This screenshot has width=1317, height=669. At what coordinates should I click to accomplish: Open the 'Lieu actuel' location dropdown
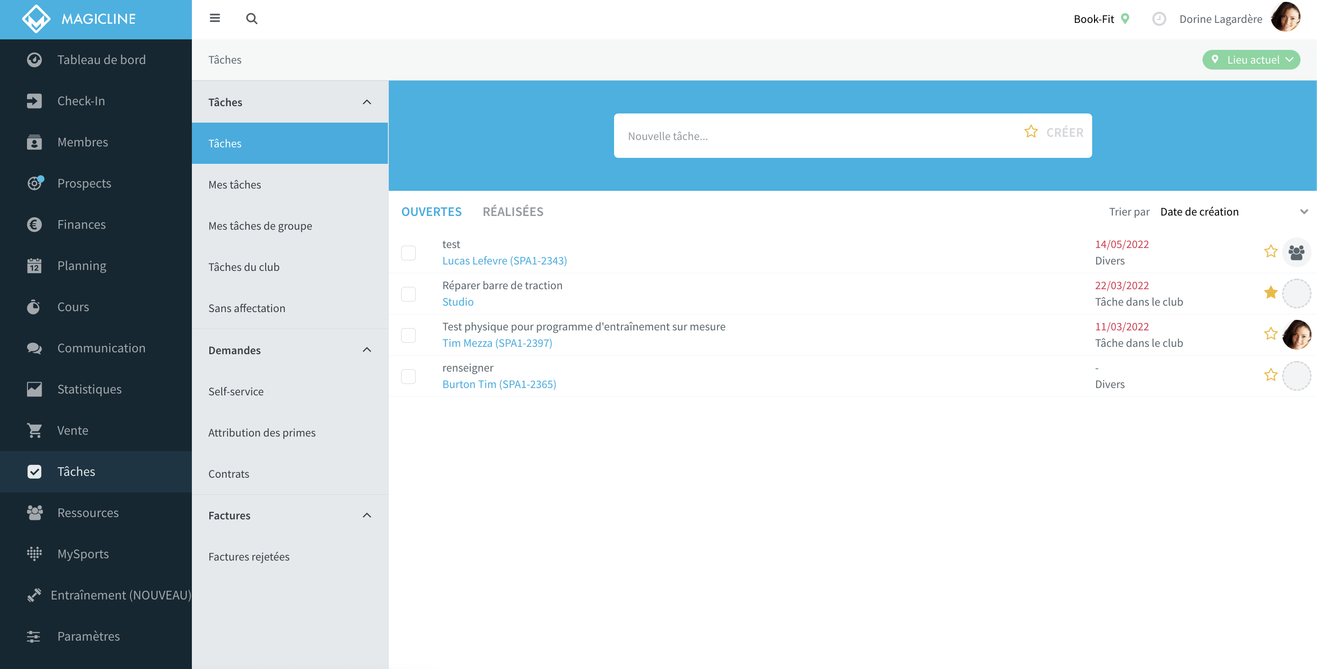pyautogui.click(x=1251, y=60)
